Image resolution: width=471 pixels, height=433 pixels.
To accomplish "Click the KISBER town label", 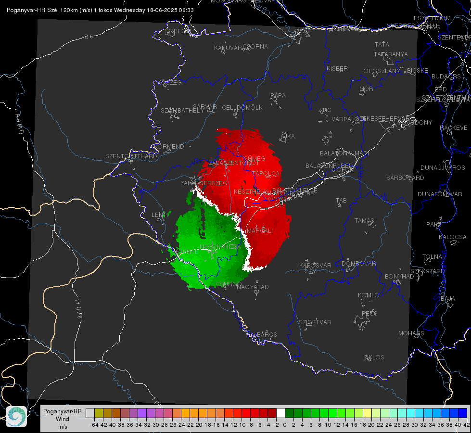I will pos(337,68).
